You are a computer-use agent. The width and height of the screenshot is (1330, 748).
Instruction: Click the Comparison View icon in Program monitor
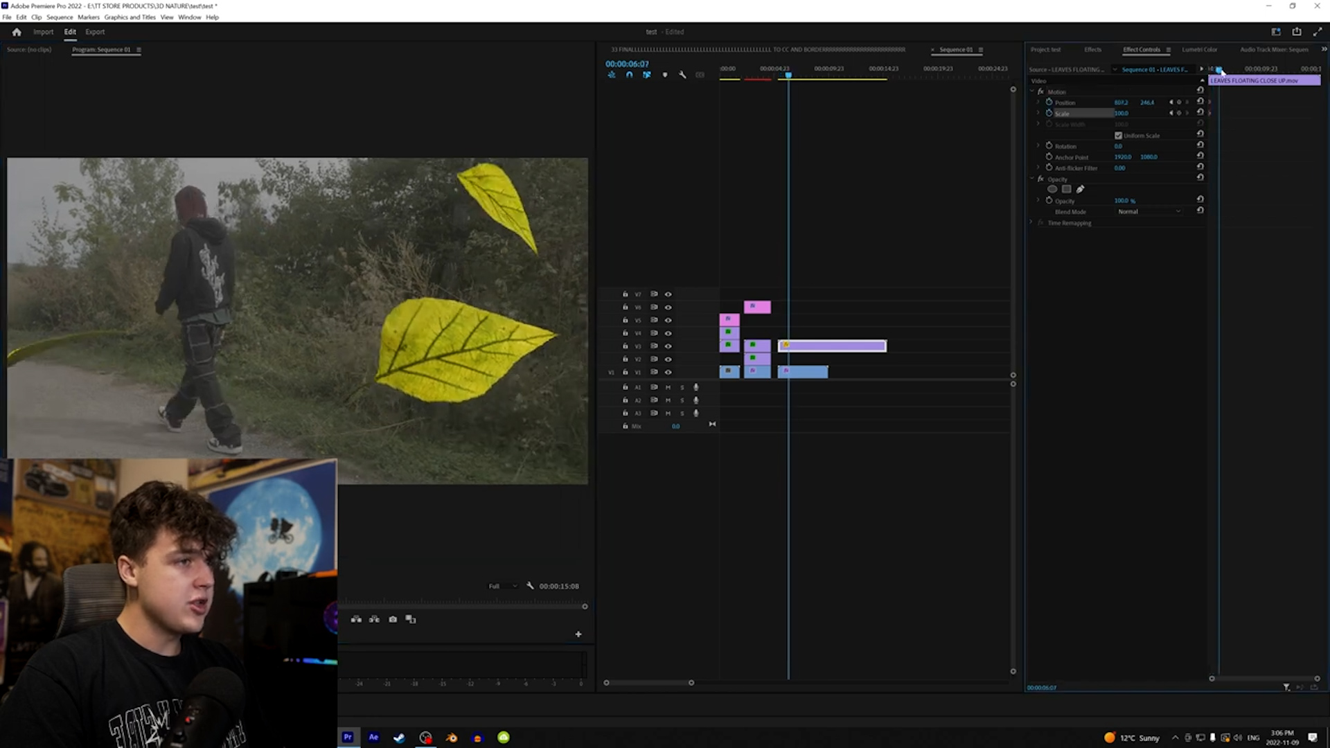click(411, 619)
